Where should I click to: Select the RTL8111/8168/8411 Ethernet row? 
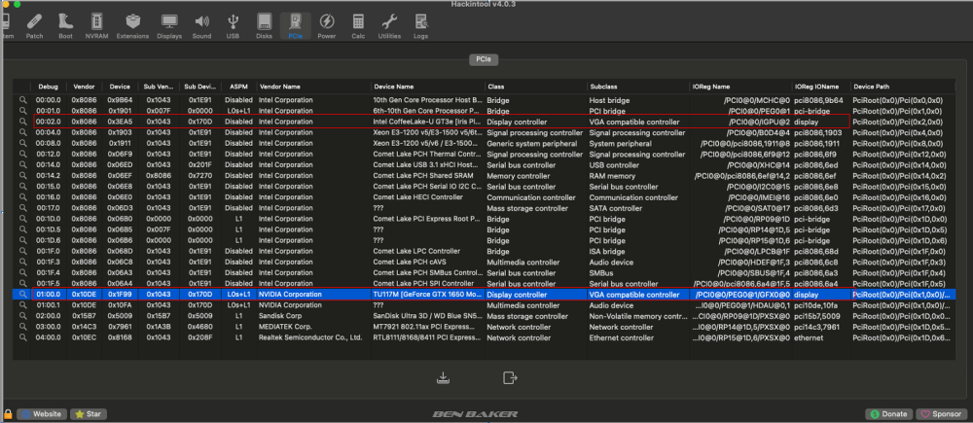(484, 337)
